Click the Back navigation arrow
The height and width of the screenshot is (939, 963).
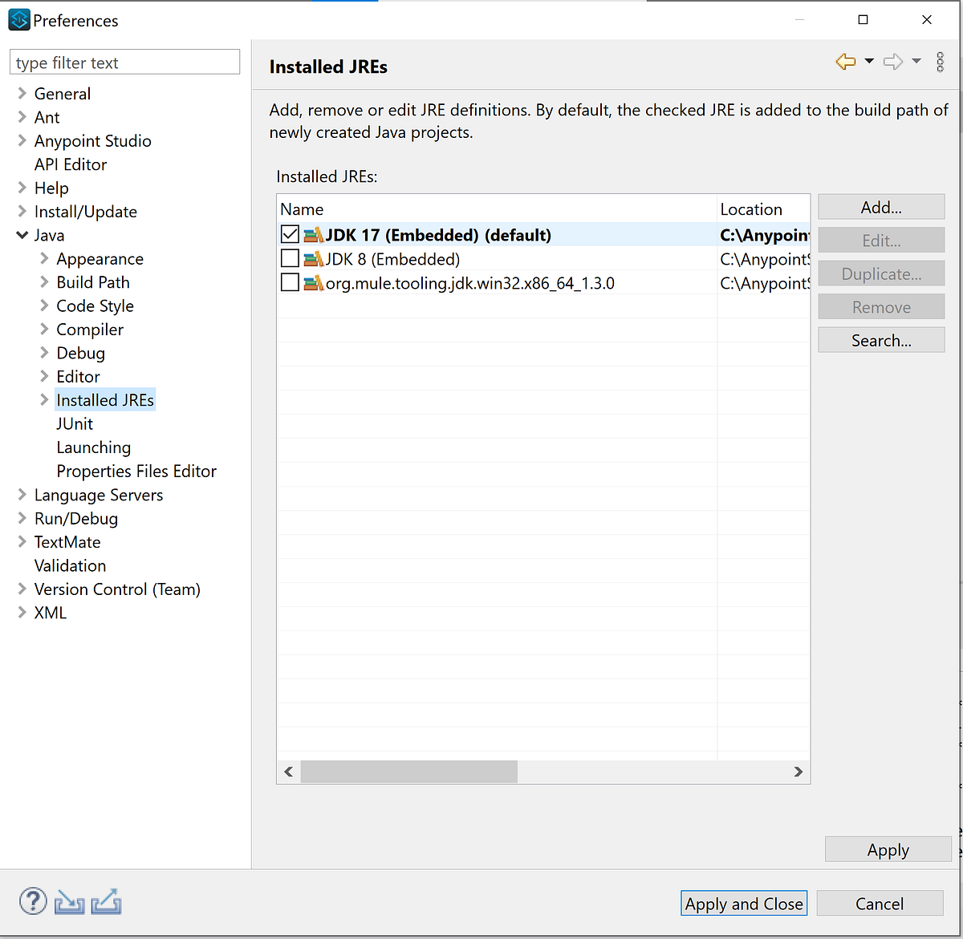[x=845, y=61]
